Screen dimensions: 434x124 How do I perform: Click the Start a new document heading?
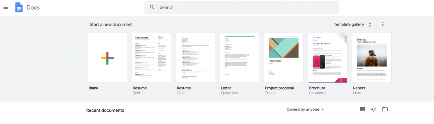pyautogui.click(x=111, y=24)
